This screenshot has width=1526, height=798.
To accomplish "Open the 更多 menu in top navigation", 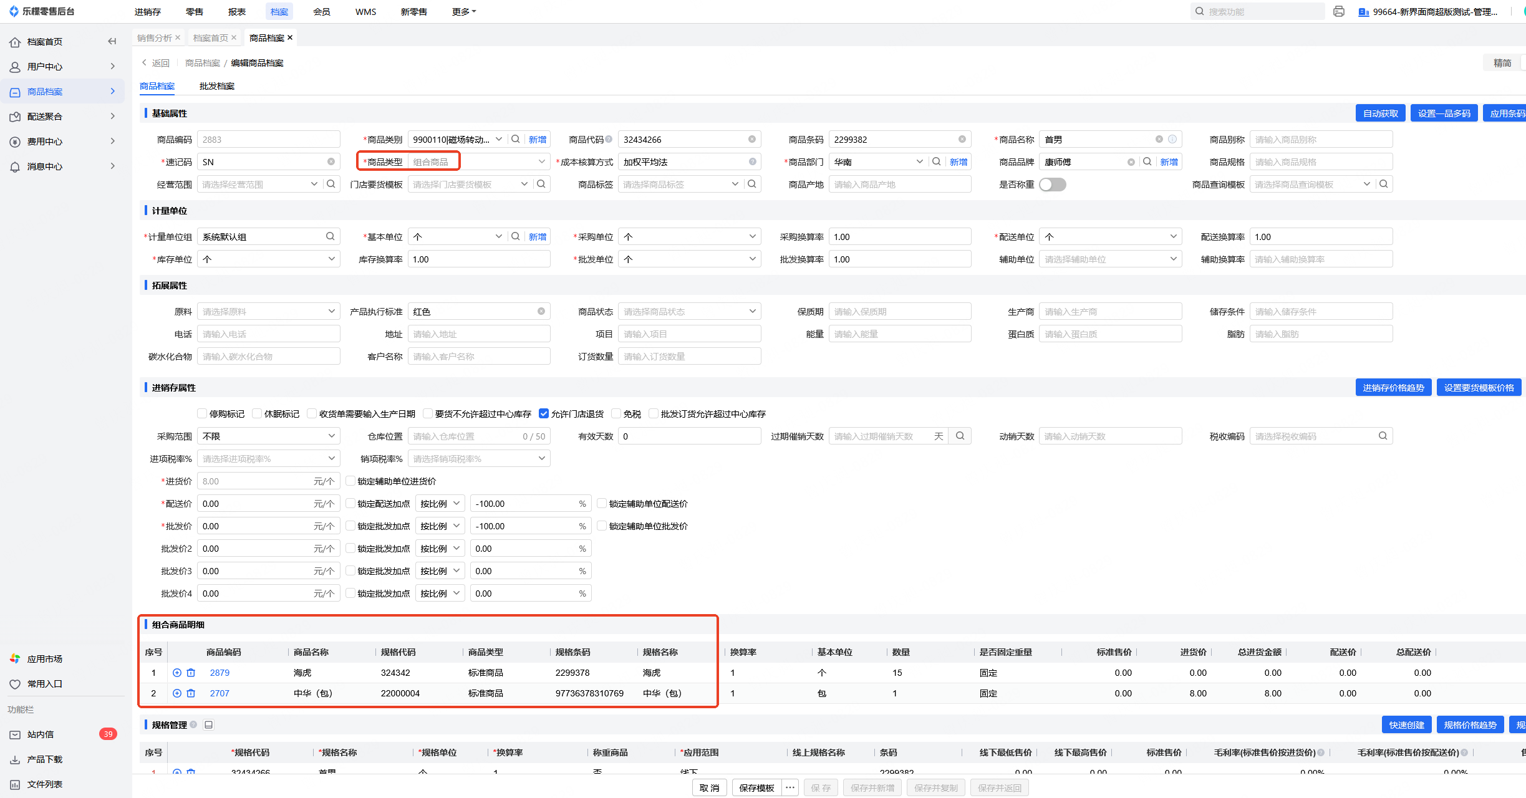I will point(463,12).
